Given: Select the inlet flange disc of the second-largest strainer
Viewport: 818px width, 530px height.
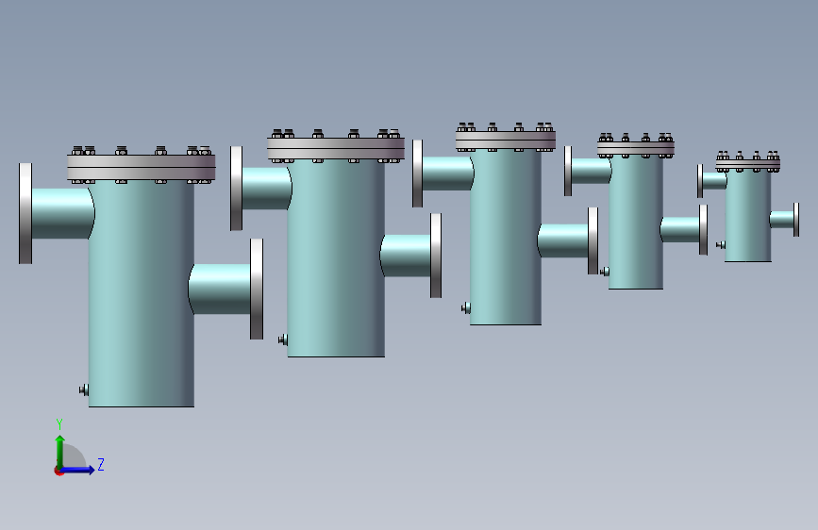Looking at the screenshot, I should pos(236,189).
